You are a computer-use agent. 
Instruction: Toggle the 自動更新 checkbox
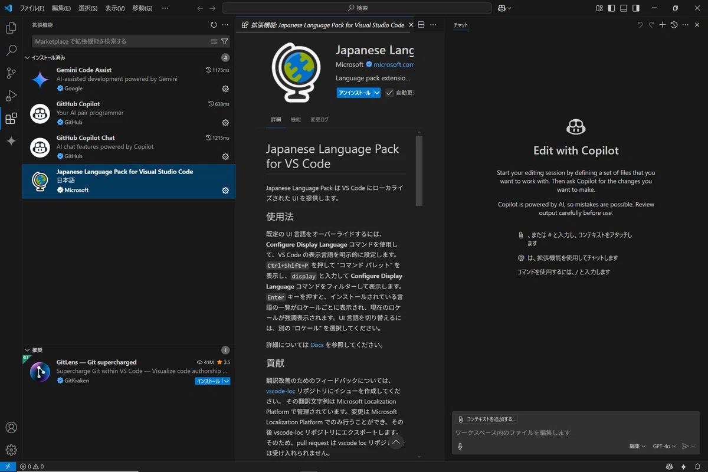tap(389, 93)
